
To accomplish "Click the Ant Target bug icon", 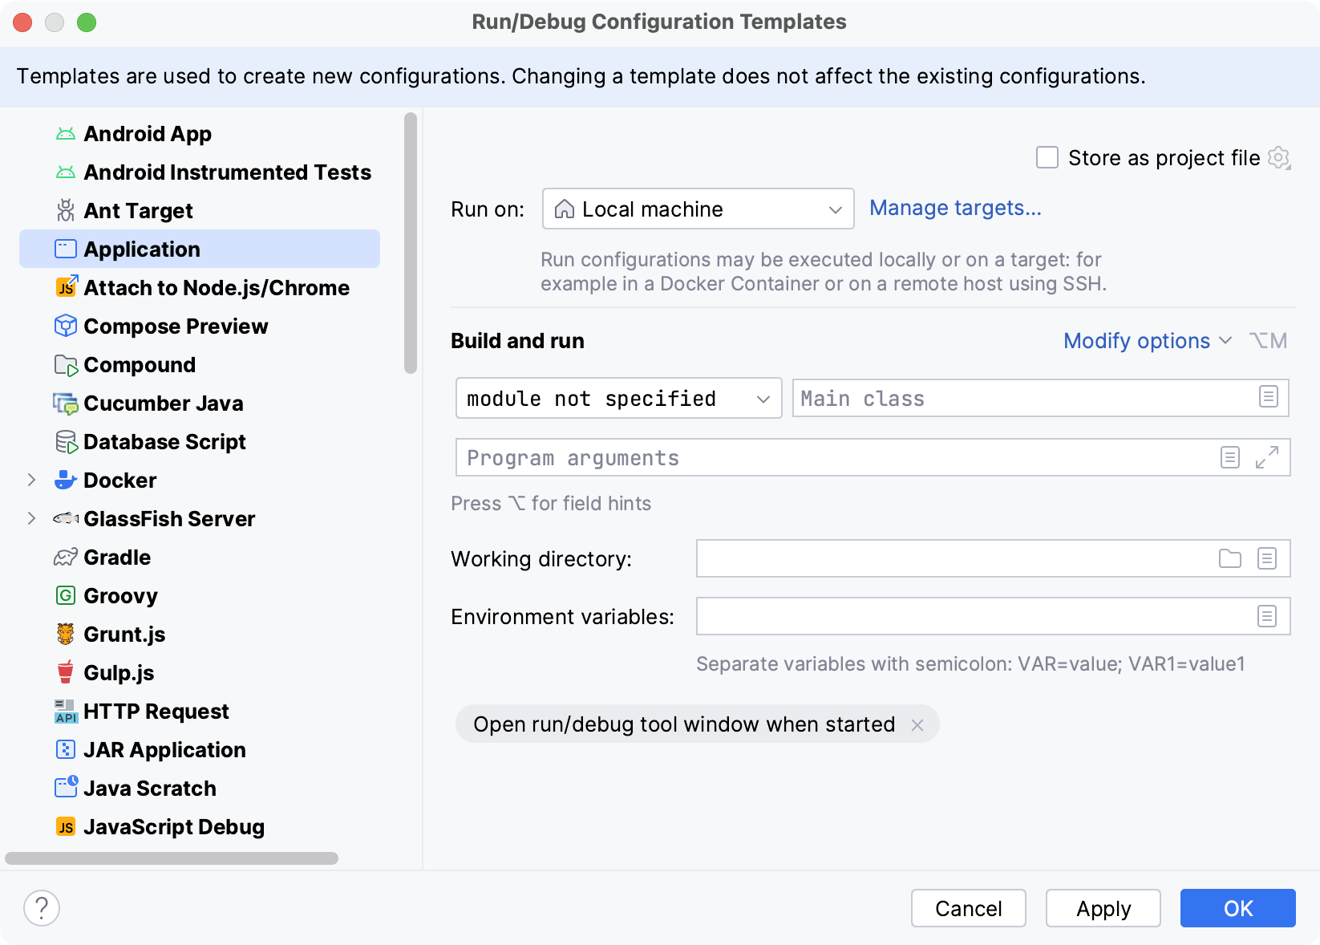I will pyautogui.click(x=66, y=210).
